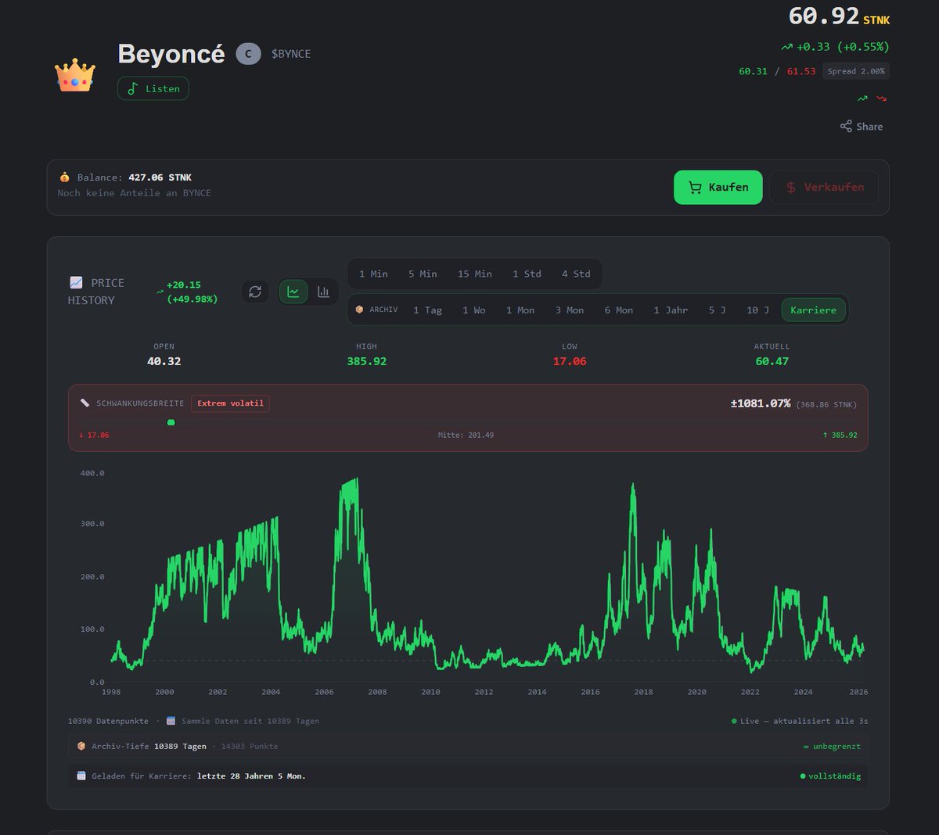The width and height of the screenshot is (939, 835).
Task: Click the bid price 60.31
Action: (753, 71)
